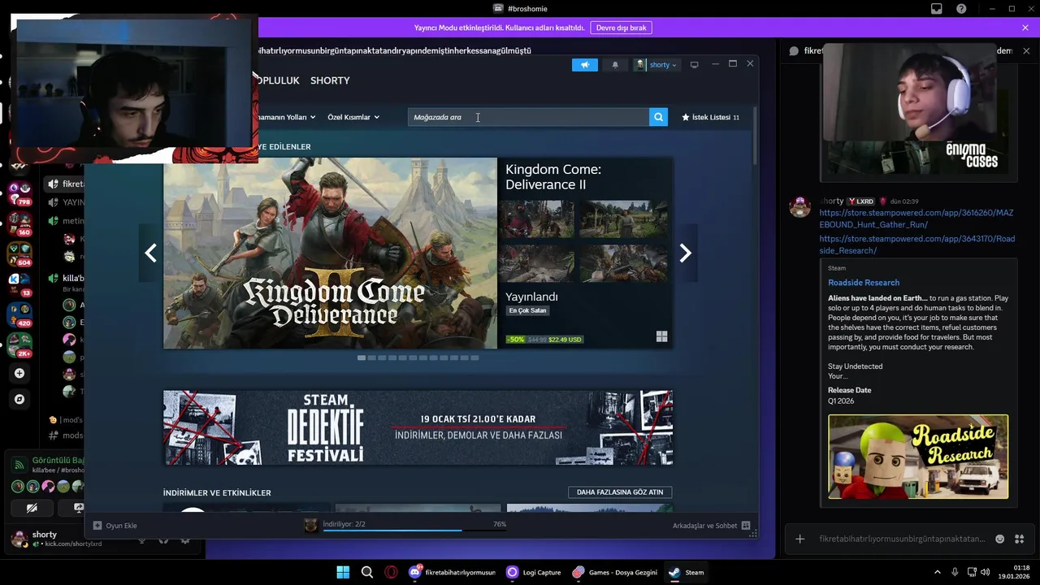Click Devre dışı bırak in streamer banner

point(621,28)
